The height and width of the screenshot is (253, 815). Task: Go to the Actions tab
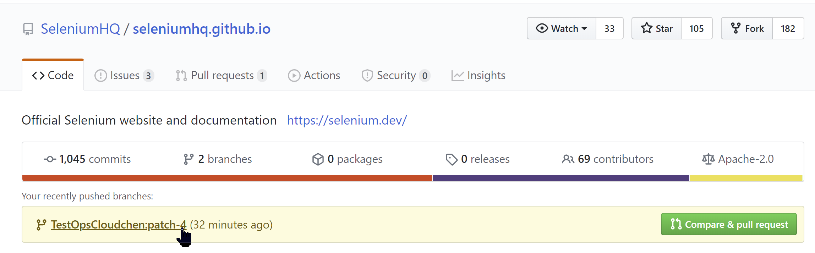point(314,76)
